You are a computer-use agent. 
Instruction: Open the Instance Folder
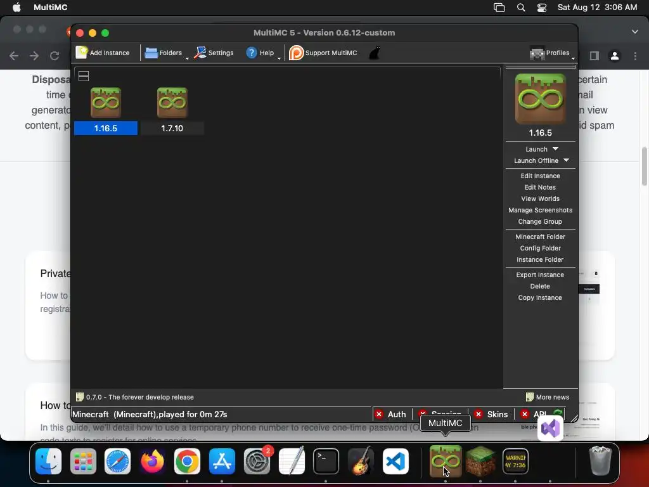pos(540,259)
